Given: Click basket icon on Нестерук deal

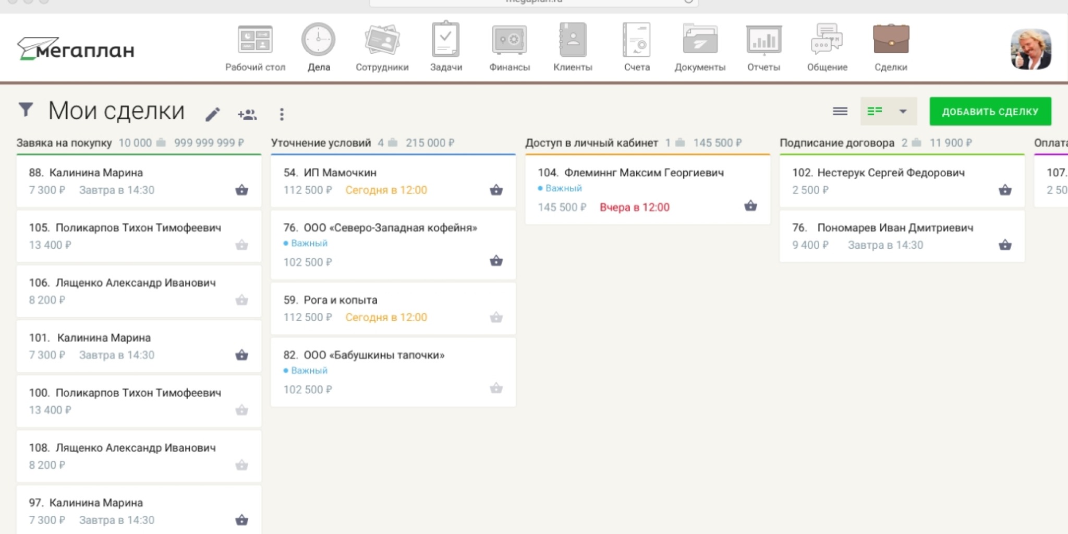Looking at the screenshot, I should (x=1005, y=190).
